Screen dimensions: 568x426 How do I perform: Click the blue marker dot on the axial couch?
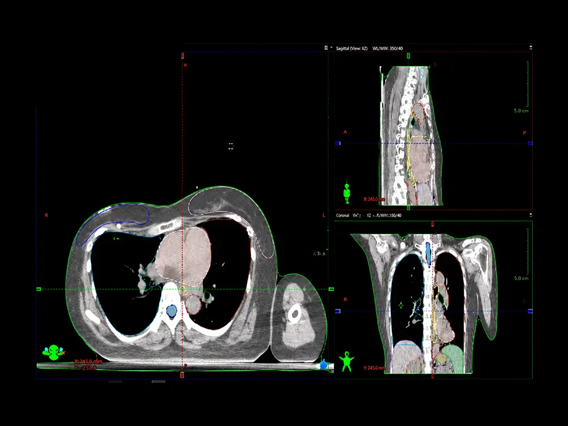[324, 365]
